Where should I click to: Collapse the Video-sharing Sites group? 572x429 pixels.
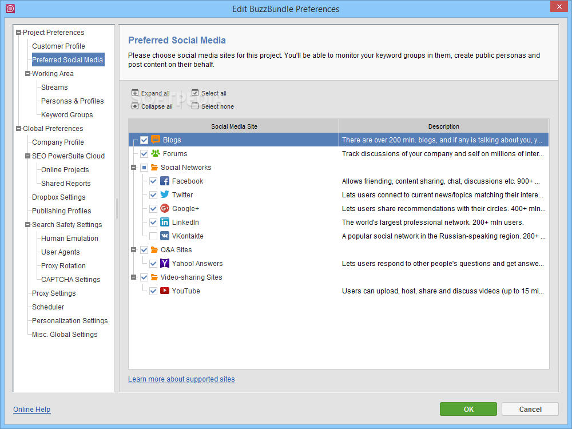pyautogui.click(x=133, y=277)
